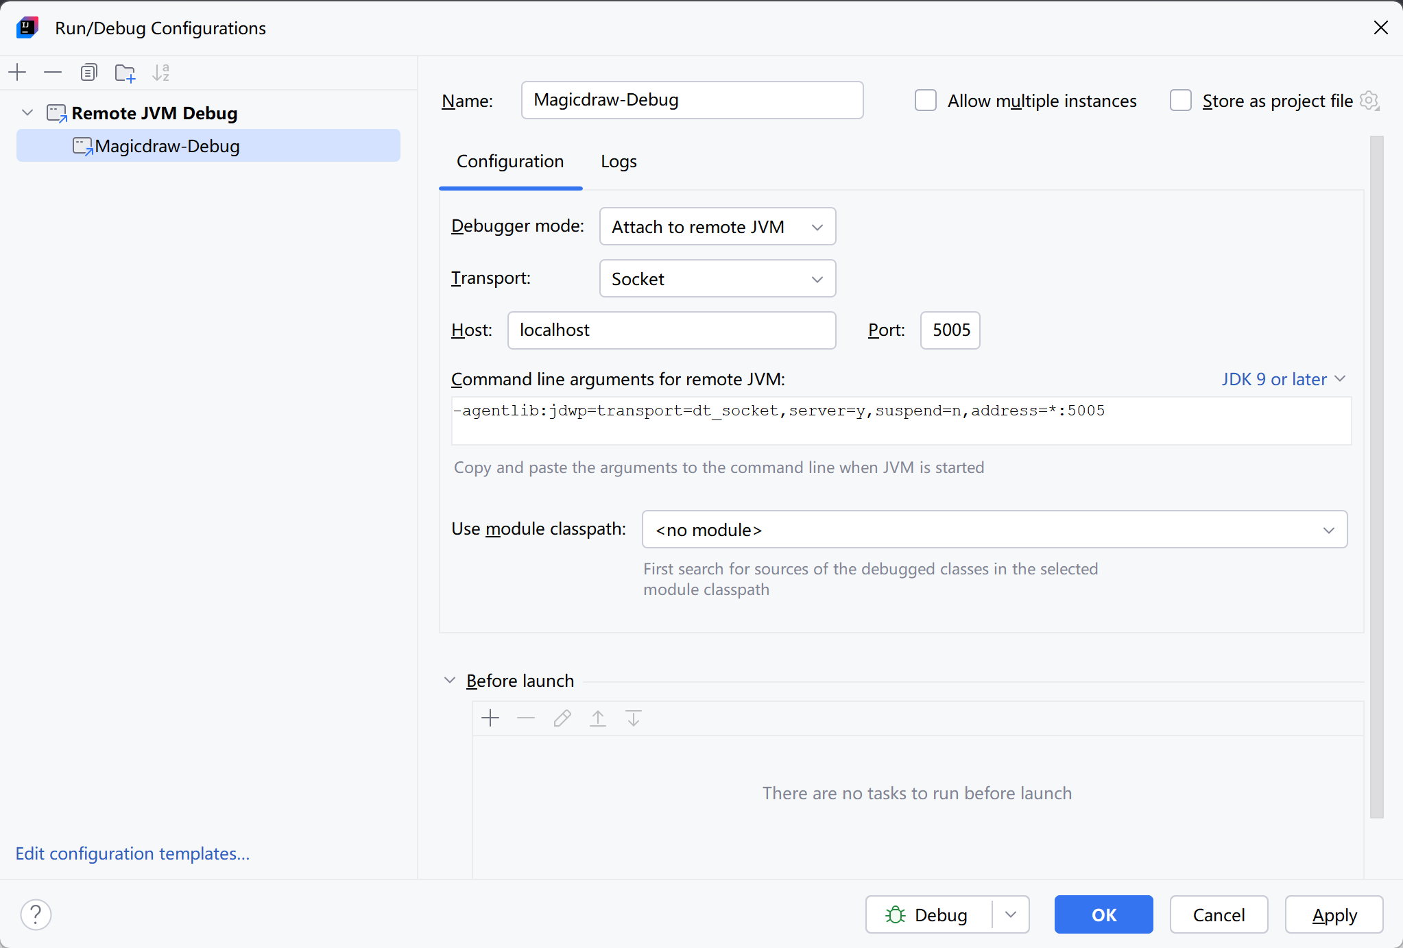Select Magicdraw-Debug configuration in tree
The width and height of the screenshot is (1403, 948).
pyautogui.click(x=167, y=146)
